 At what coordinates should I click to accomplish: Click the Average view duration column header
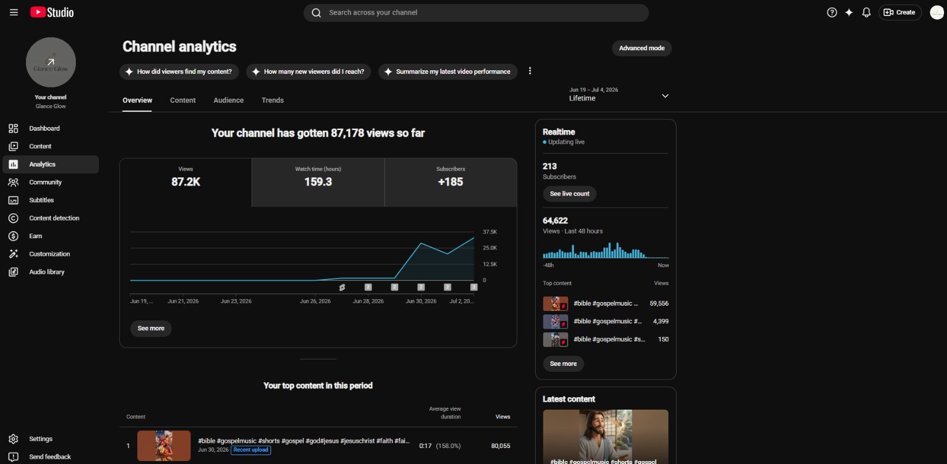coord(445,413)
